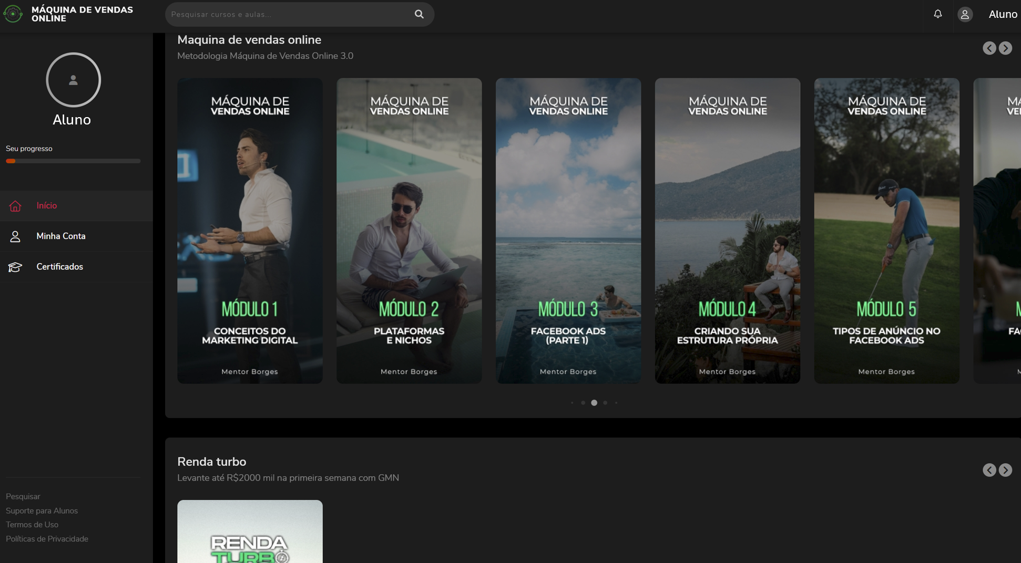Go to next slide in Maquina de vendas carousel

pos(1005,48)
